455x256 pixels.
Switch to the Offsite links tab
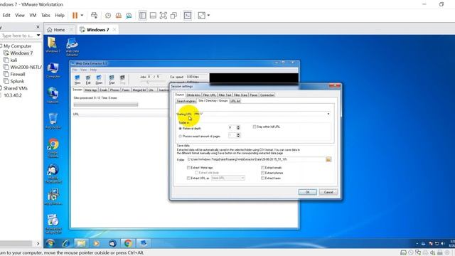pos(193,95)
